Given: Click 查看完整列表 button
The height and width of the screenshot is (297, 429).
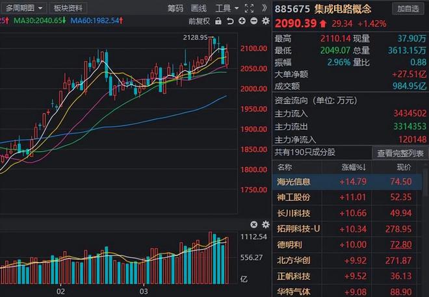Looking at the screenshot, I should coord(400,153).
